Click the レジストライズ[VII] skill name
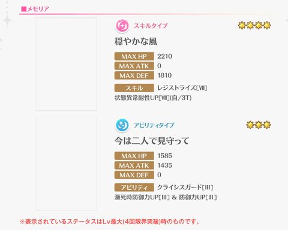This screenshot has width=288, height=230. (182, 88)
